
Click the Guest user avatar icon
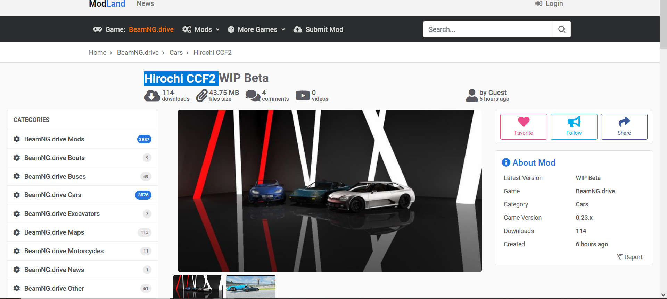[472, 96]
